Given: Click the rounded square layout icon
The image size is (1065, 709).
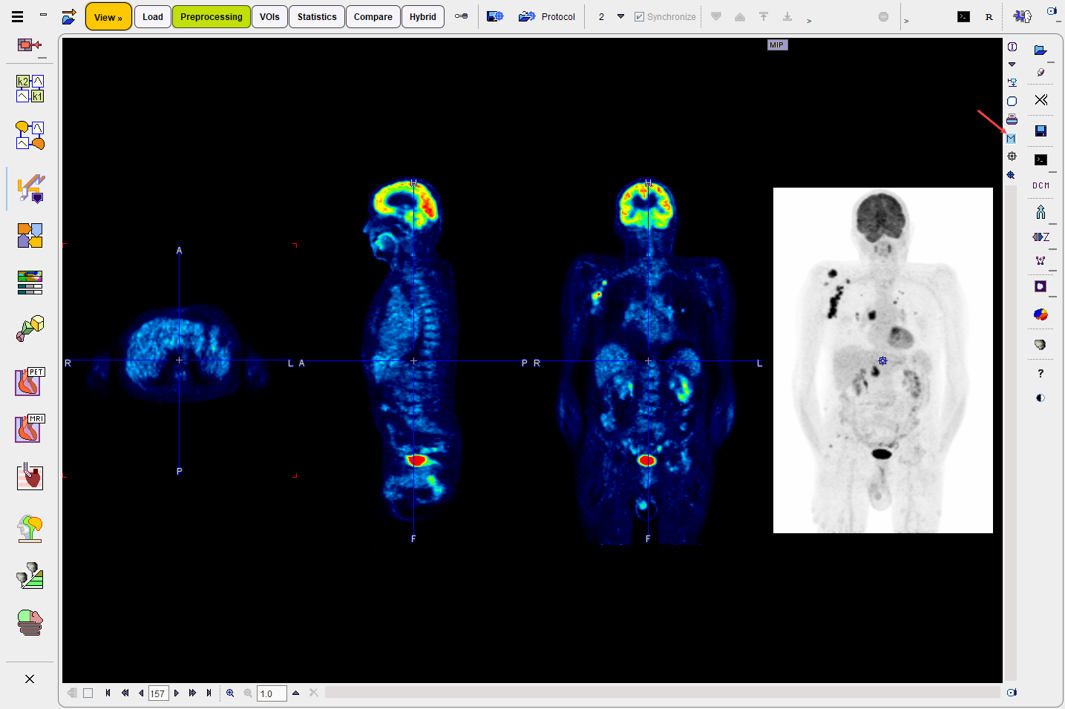Looking at the screenshot, I should click(1012, 101).
